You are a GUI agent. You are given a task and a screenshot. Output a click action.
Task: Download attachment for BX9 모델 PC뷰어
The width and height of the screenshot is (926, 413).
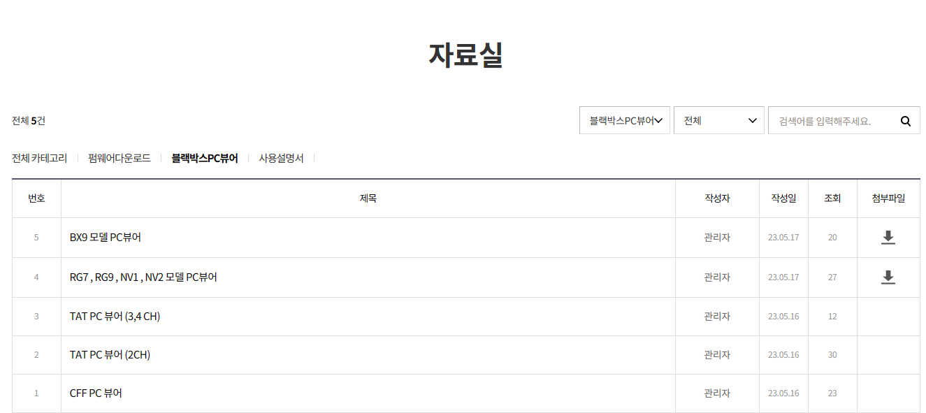(x=888, y=238)
